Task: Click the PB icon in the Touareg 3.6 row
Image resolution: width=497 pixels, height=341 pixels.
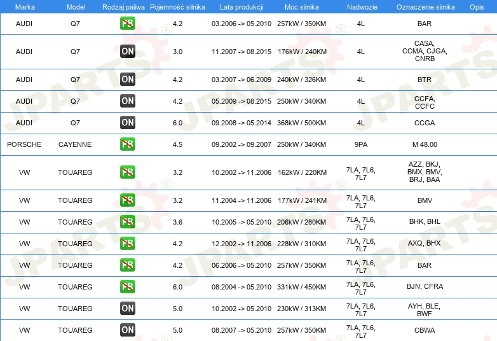Action: tap(128, 222)
